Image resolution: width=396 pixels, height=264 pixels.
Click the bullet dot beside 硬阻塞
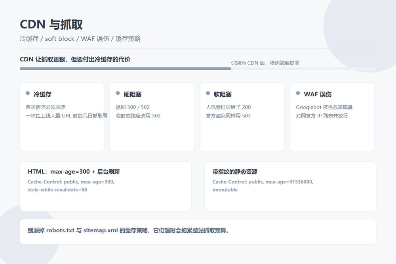point(118,93)
